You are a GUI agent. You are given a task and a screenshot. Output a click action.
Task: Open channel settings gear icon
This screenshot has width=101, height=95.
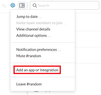tap(13, 5)
